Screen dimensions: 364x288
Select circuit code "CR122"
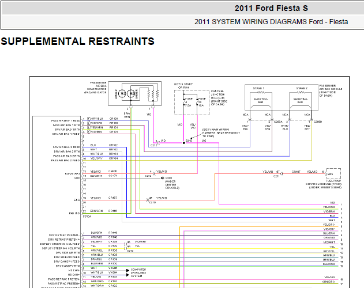(113, 286)
